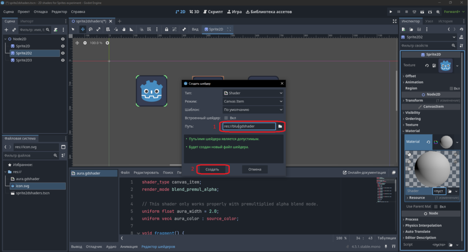Toggle grid snapping icon

[x=149, y=29]
